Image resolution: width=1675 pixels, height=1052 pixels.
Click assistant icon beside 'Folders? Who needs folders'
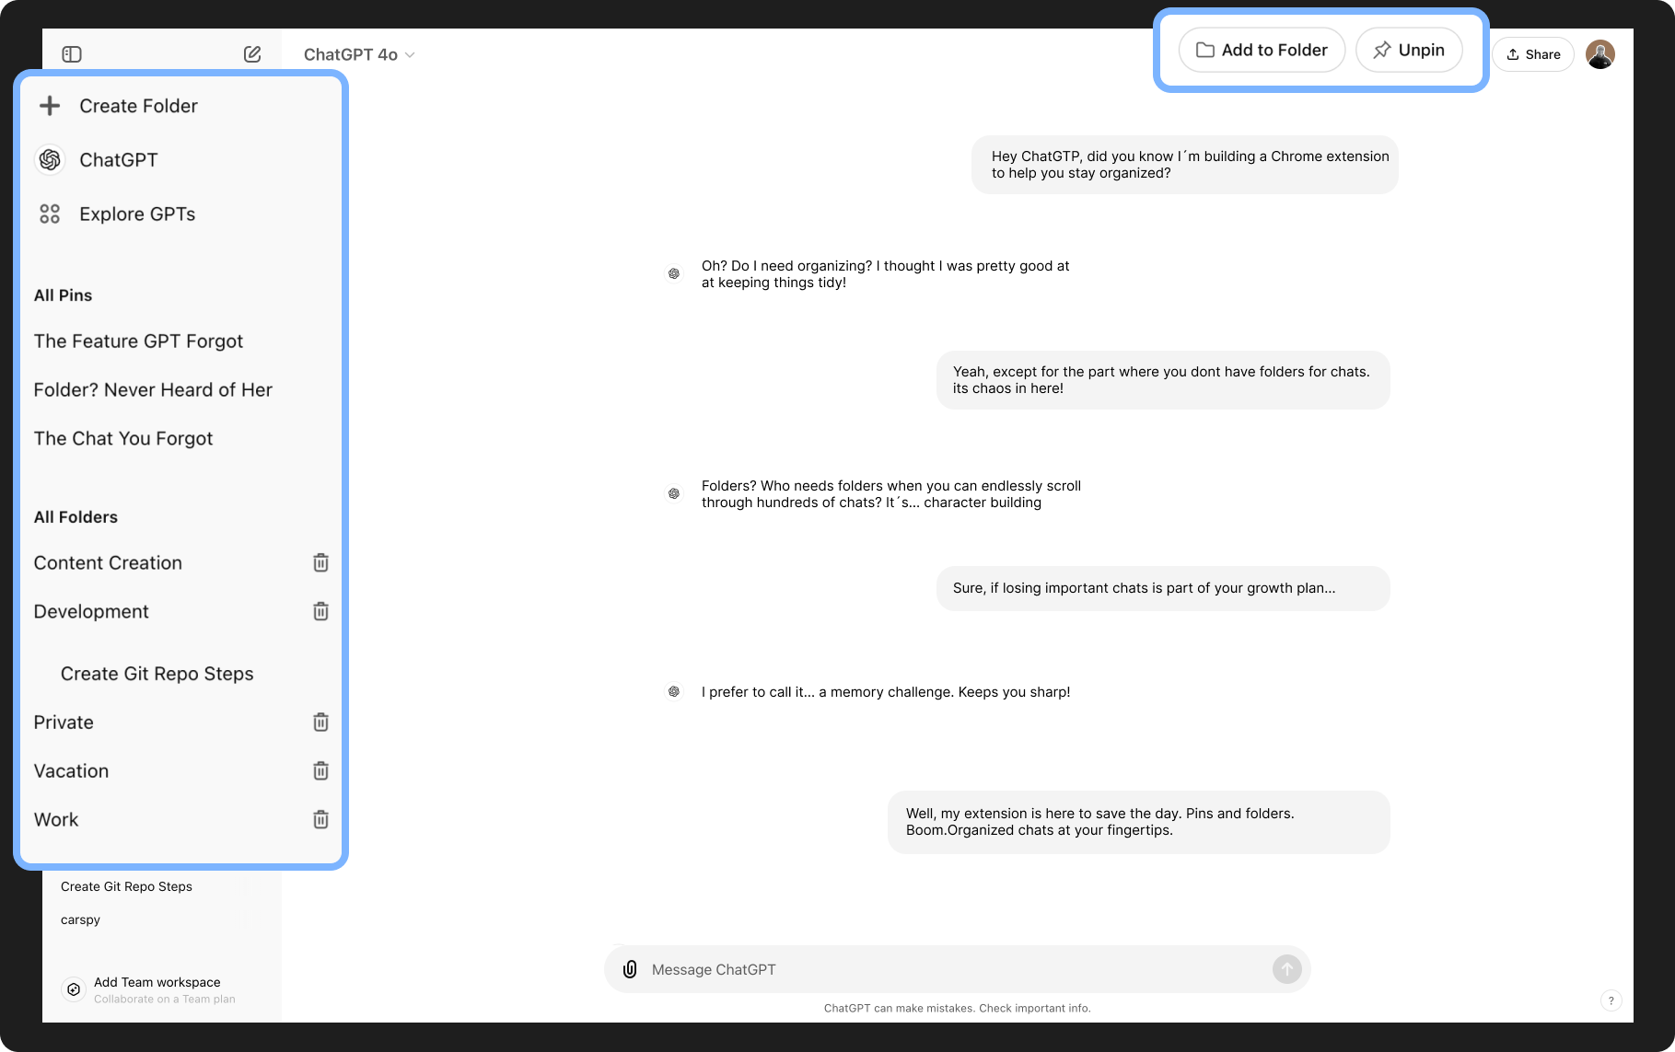click(674, 493)
